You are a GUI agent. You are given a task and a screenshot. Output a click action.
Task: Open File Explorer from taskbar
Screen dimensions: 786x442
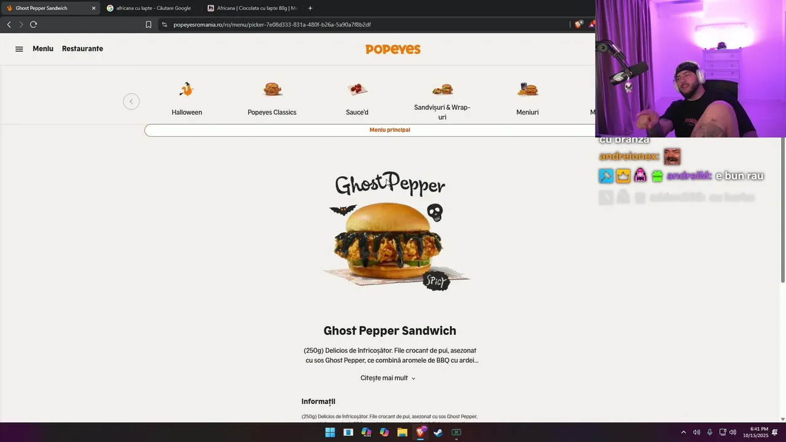pyautogui.click(x=402, y=432)
